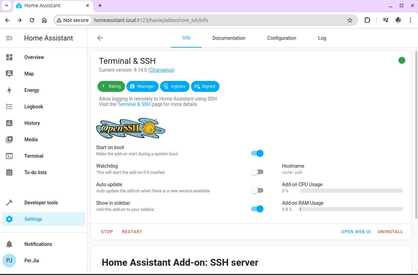This screenshot has height=275, width=418.
Task: Close the Home Assistant browser tab
Action: (87, 5)
